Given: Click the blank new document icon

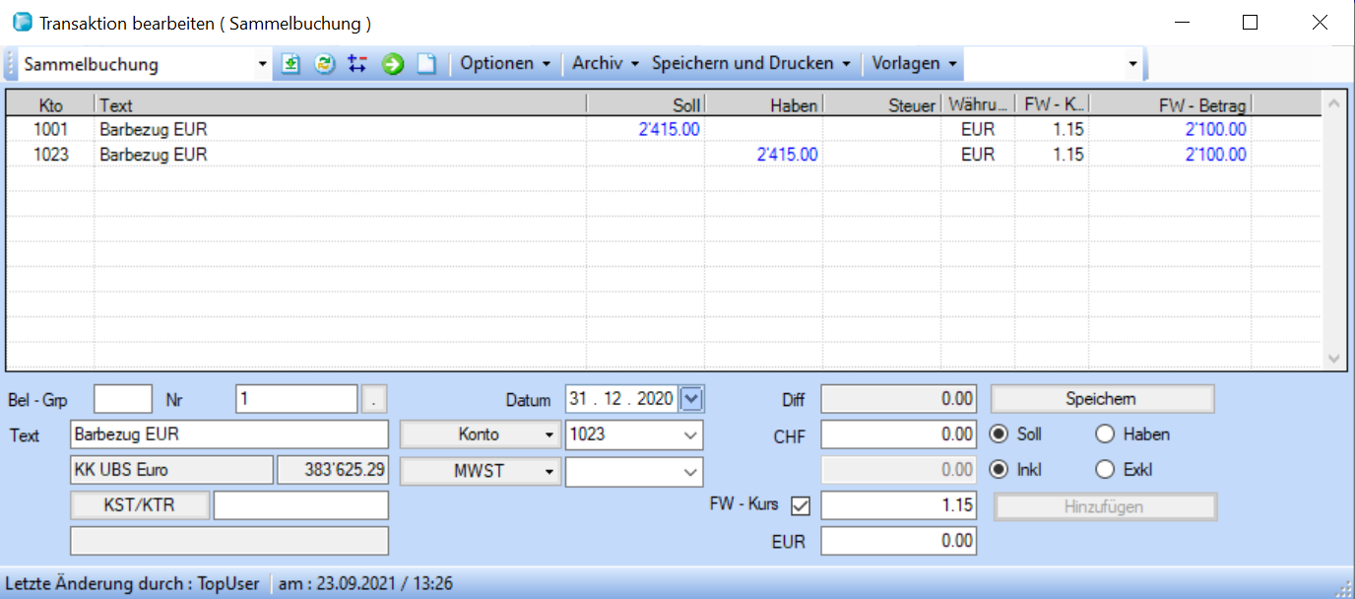Looking at the screenshot, I should [425, 64].
